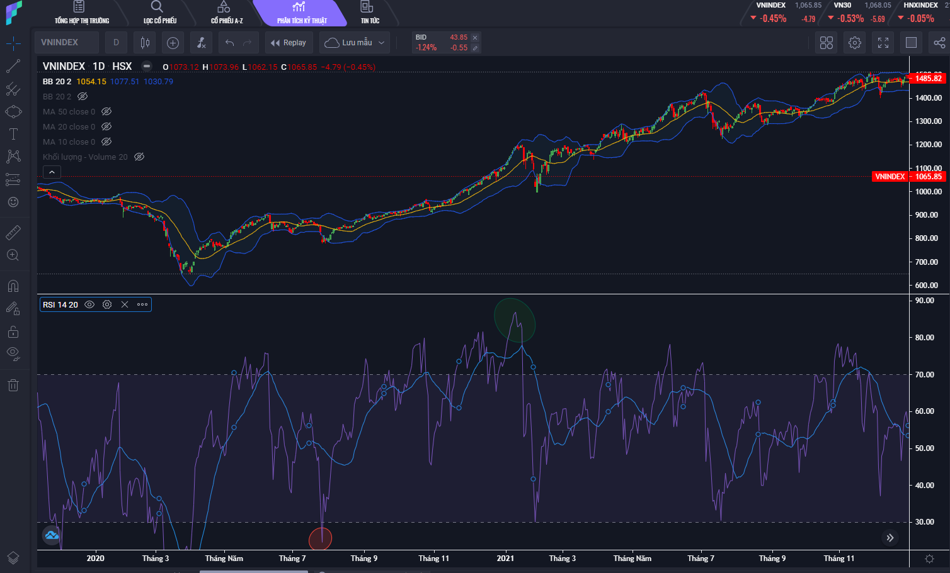Show the hidden MA 50 close indicator
The width and height of the screenshot is (950, 573).
(x=106, y=111)
